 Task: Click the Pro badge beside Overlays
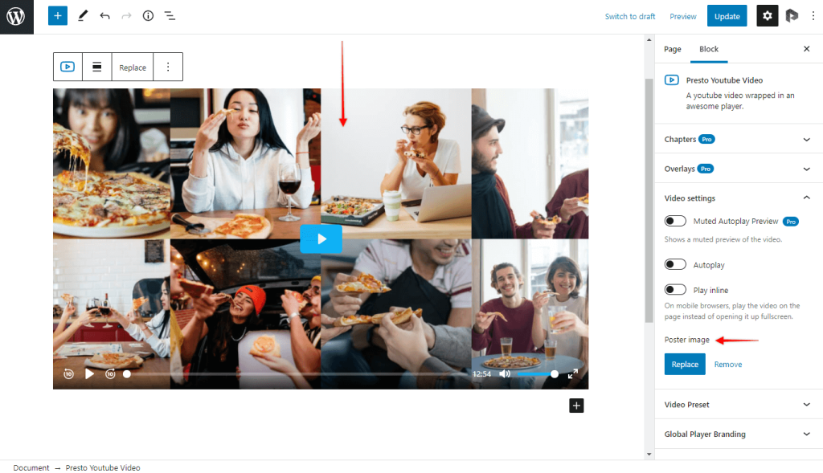(x=706, y=169)
